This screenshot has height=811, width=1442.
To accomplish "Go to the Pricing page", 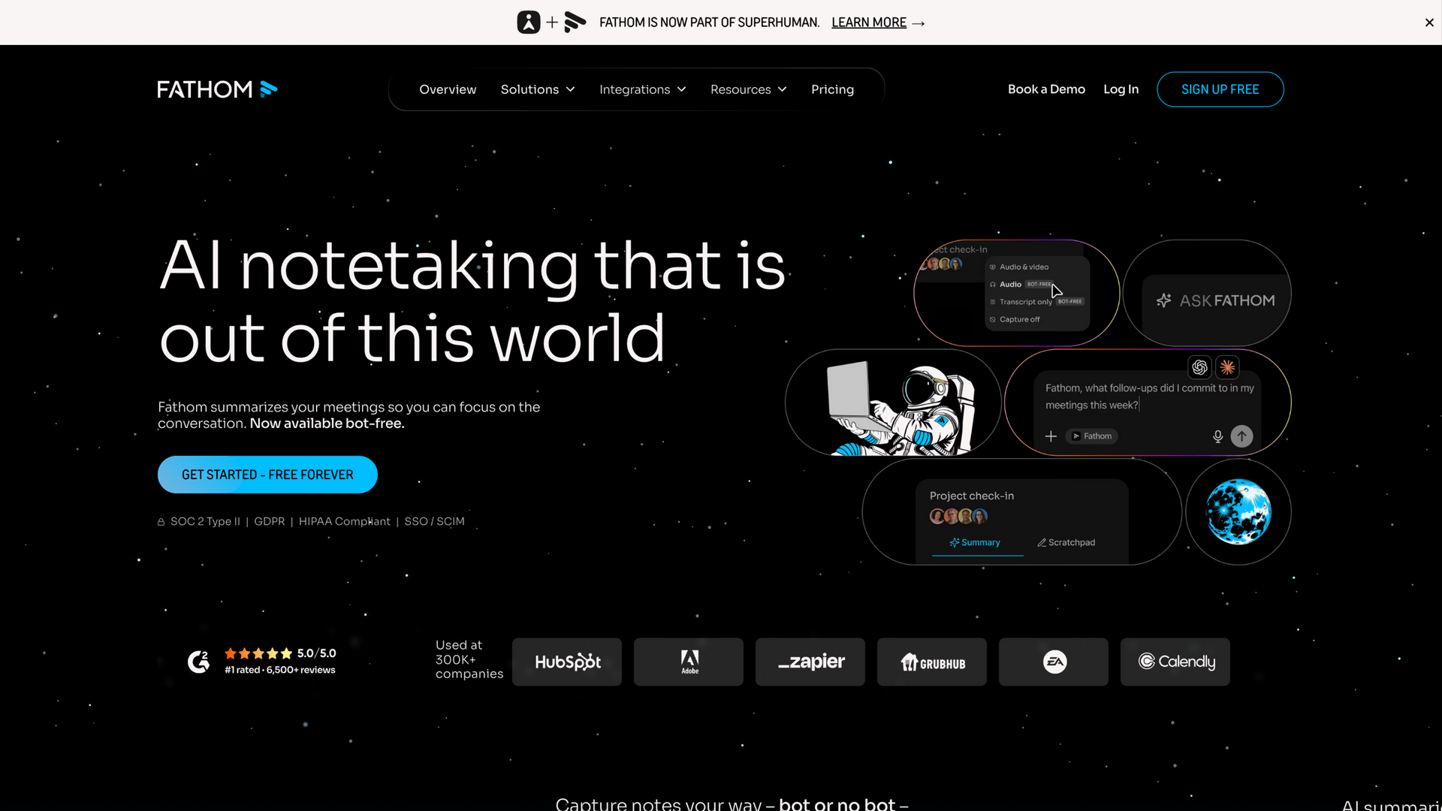I will pos(832,89).
